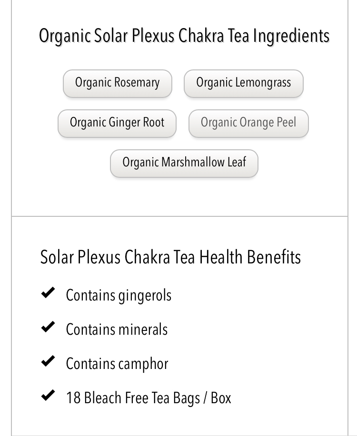Select the Organic Lemongrass ingredient button
Screen dimensions: 357x436
click(243, 83)
